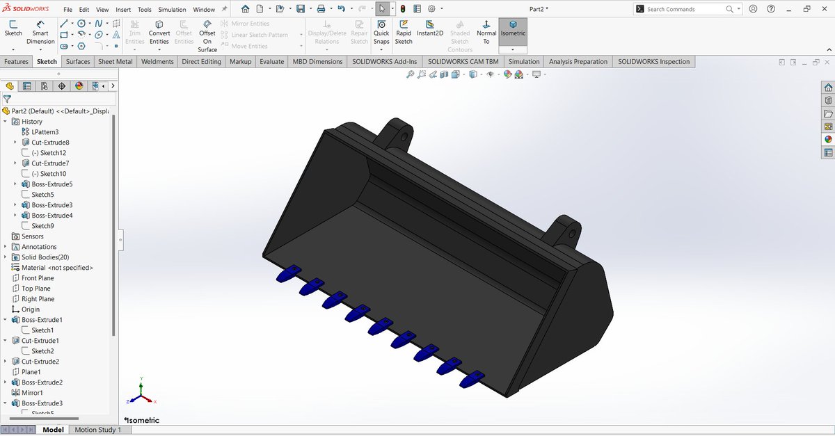
Task: Click the Sketch tool icon
Action: click(x=13, y=27)
